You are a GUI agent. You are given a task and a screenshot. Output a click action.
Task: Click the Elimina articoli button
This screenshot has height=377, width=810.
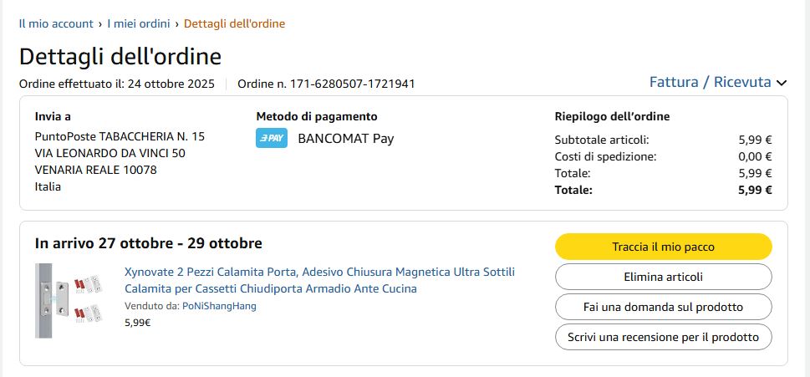[663, 277]
